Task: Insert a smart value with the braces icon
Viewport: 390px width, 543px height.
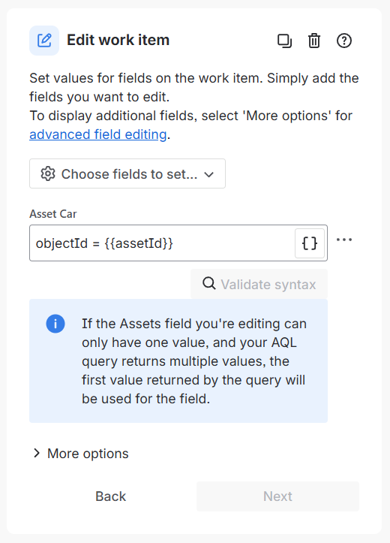Action: tap(310, 243)
